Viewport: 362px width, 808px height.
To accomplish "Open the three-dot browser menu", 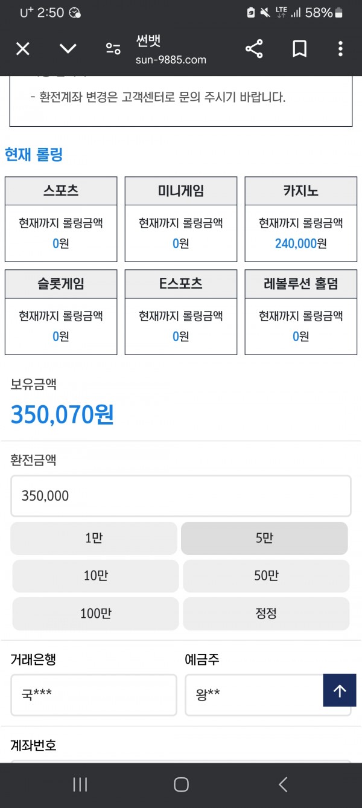I will pos(340,49).
